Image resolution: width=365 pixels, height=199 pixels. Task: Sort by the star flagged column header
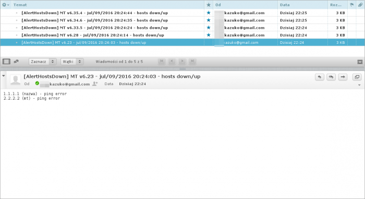click(x=209, y=5)
